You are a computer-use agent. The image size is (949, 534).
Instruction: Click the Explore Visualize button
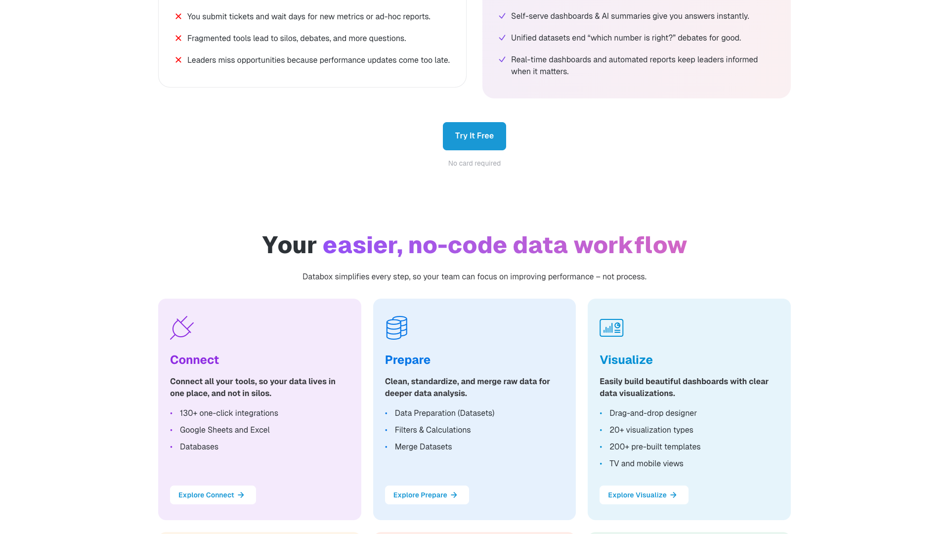(x=644, y=494)
